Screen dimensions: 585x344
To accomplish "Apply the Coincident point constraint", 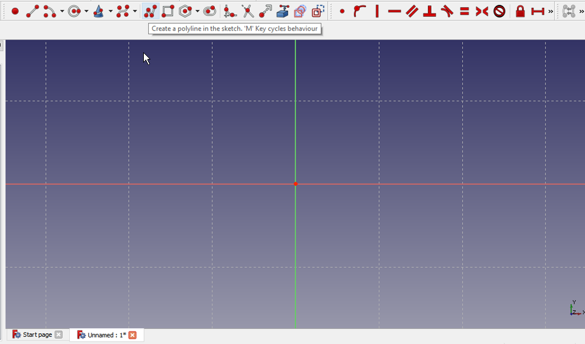I will pyautogui.click(x=342, y=11).
